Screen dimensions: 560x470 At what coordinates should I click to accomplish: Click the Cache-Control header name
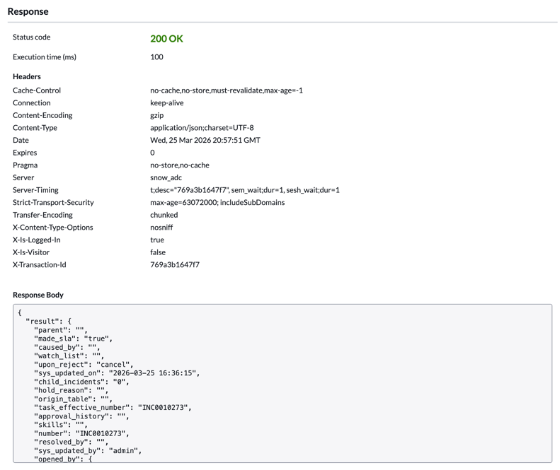pyautogui.click(x=37, y=90)
